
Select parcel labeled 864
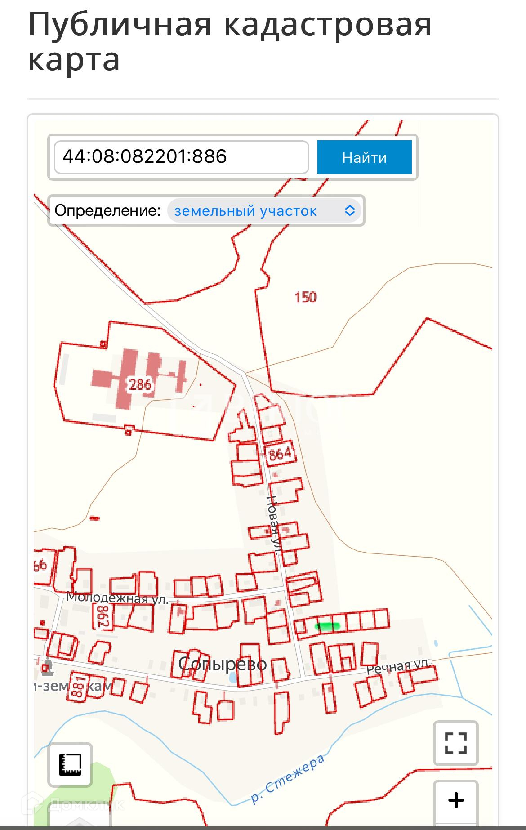(280, 454)
